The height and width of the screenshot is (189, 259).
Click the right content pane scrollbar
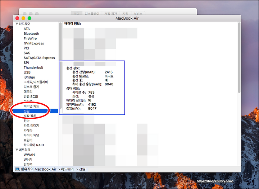(239, 58)
